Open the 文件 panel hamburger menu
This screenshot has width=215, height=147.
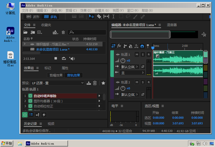pos(34,25)
